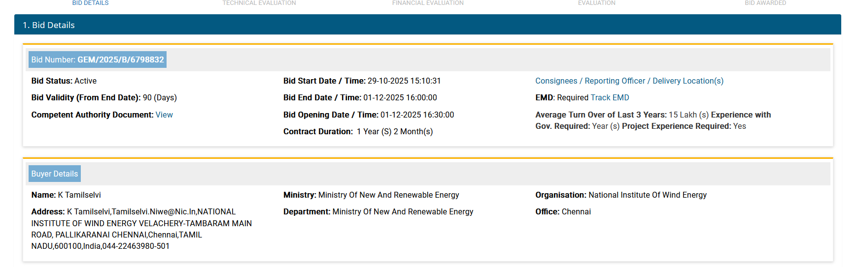The height and width of the screenshot is (267, 857).
Task: Click the Organisation National Institute Of Wind Energy
Action: (647, 195)
